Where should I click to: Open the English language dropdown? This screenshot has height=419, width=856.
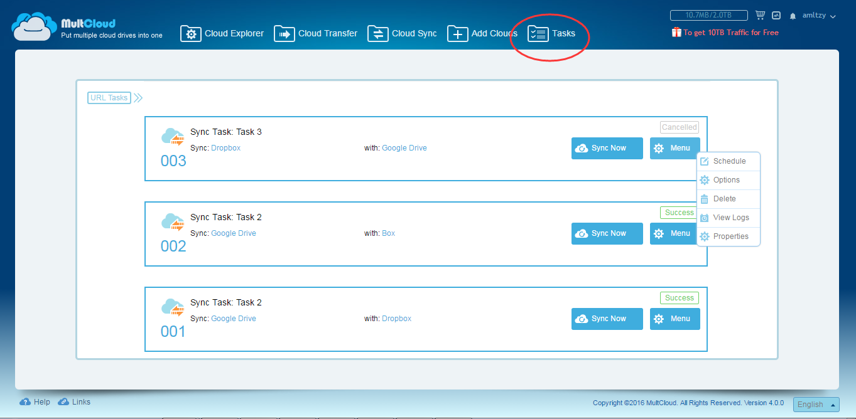816,405
